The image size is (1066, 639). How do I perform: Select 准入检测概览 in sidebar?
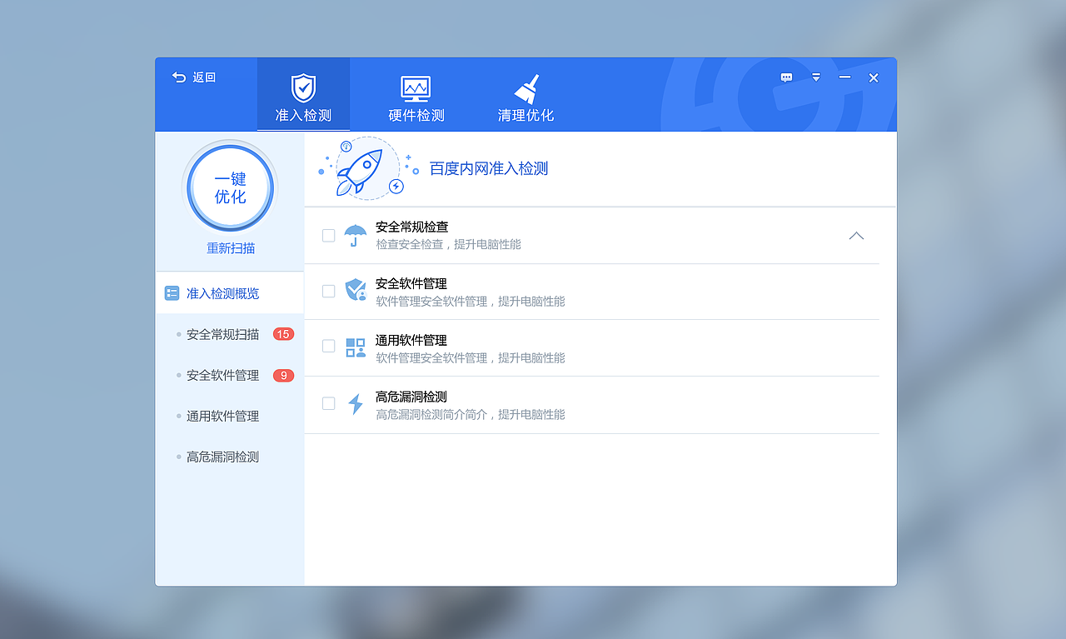tap(230, 293)
